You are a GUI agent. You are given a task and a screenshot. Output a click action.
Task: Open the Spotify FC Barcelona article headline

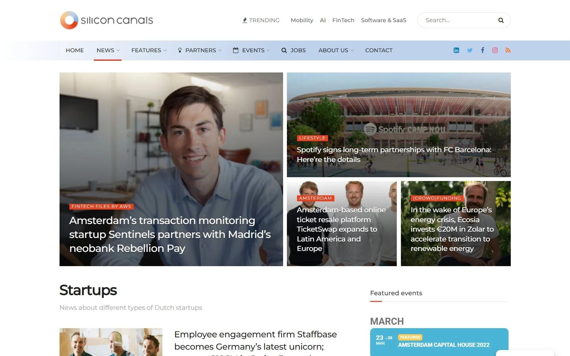pos(394,155)
